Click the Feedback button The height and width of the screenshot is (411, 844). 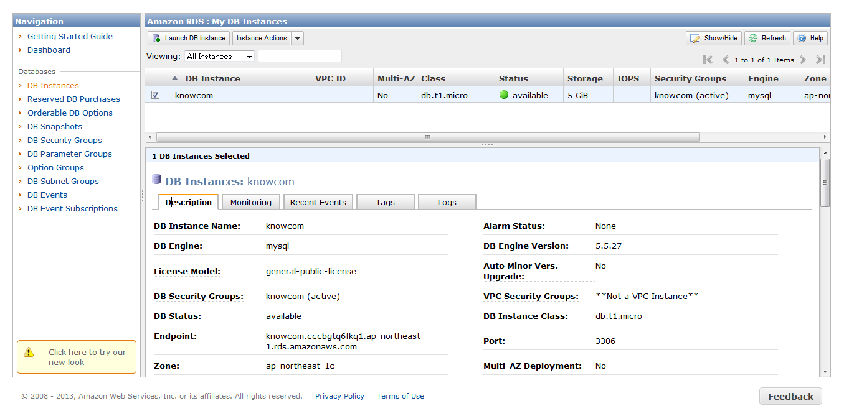point(790,396)
